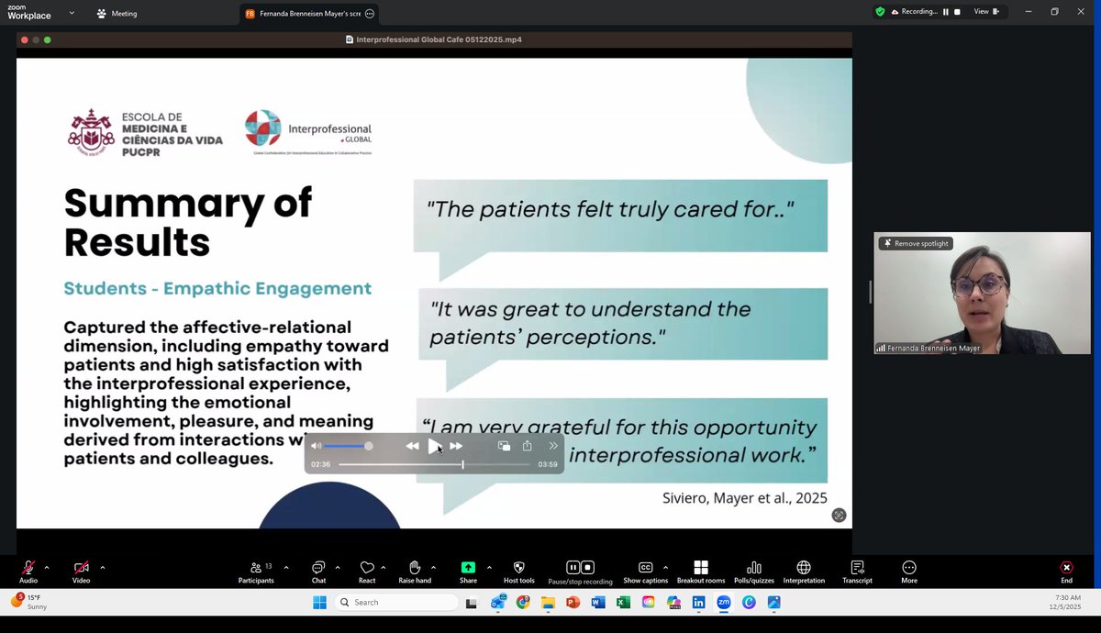Open ellipsis options on shared screen tab
The height and width of the screenshot is (633, 1101).
(369, 14)
